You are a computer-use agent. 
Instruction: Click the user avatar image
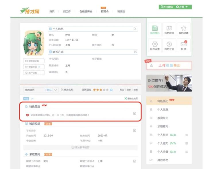click(x=33, y=43)
